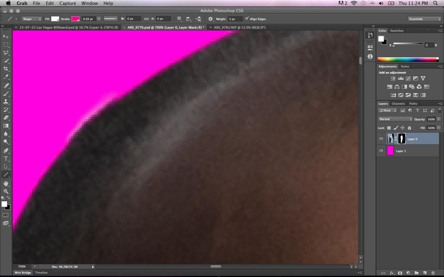Toggle lock transparent pixels

pyautogui.click(x=389, y=128)
